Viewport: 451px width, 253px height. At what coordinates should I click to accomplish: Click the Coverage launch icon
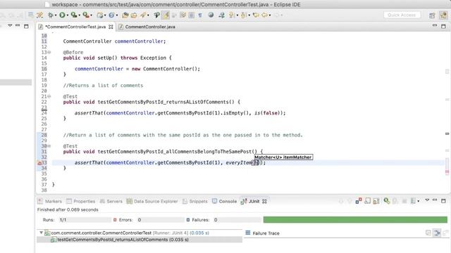coord(74,15)
